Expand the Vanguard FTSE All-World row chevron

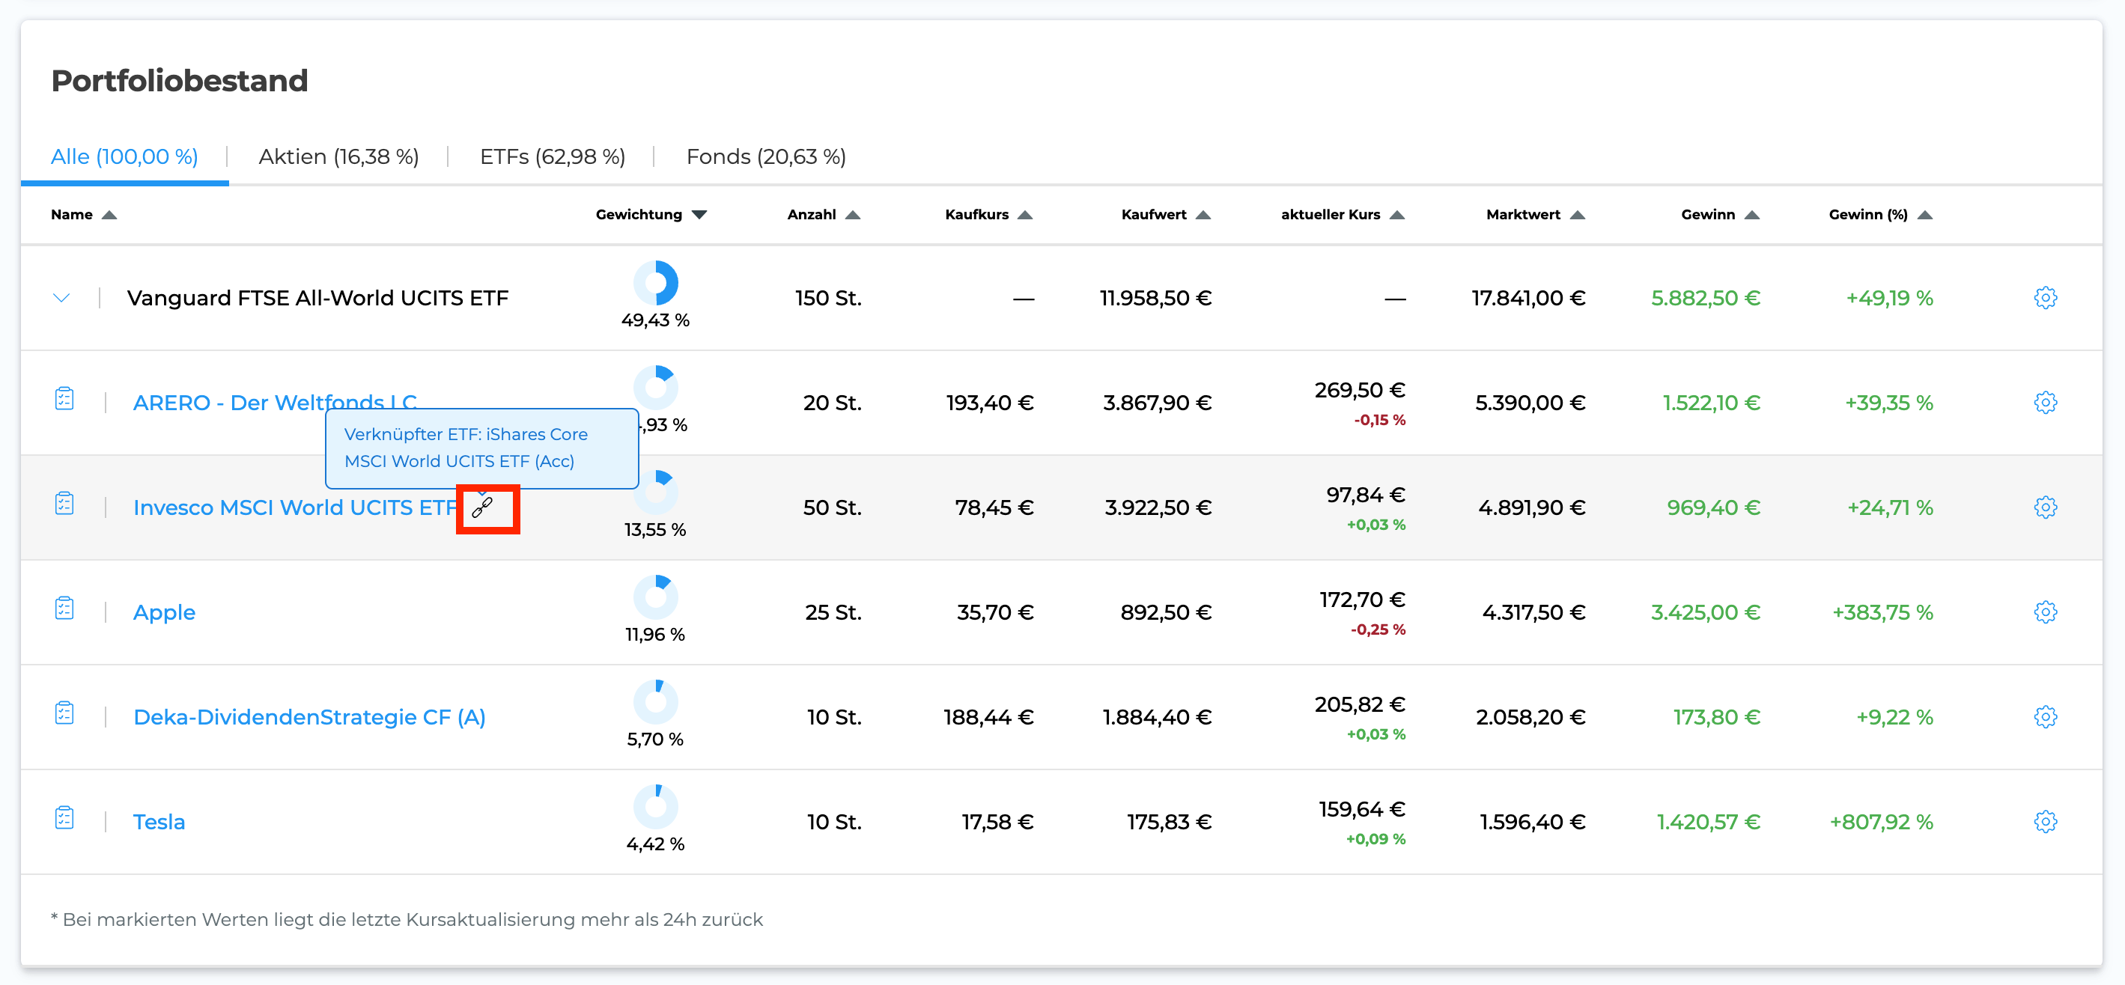pos(61,298)
